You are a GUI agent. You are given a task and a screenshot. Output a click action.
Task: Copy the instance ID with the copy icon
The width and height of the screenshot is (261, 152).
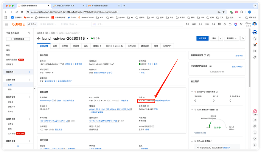(x=64, y=64)
